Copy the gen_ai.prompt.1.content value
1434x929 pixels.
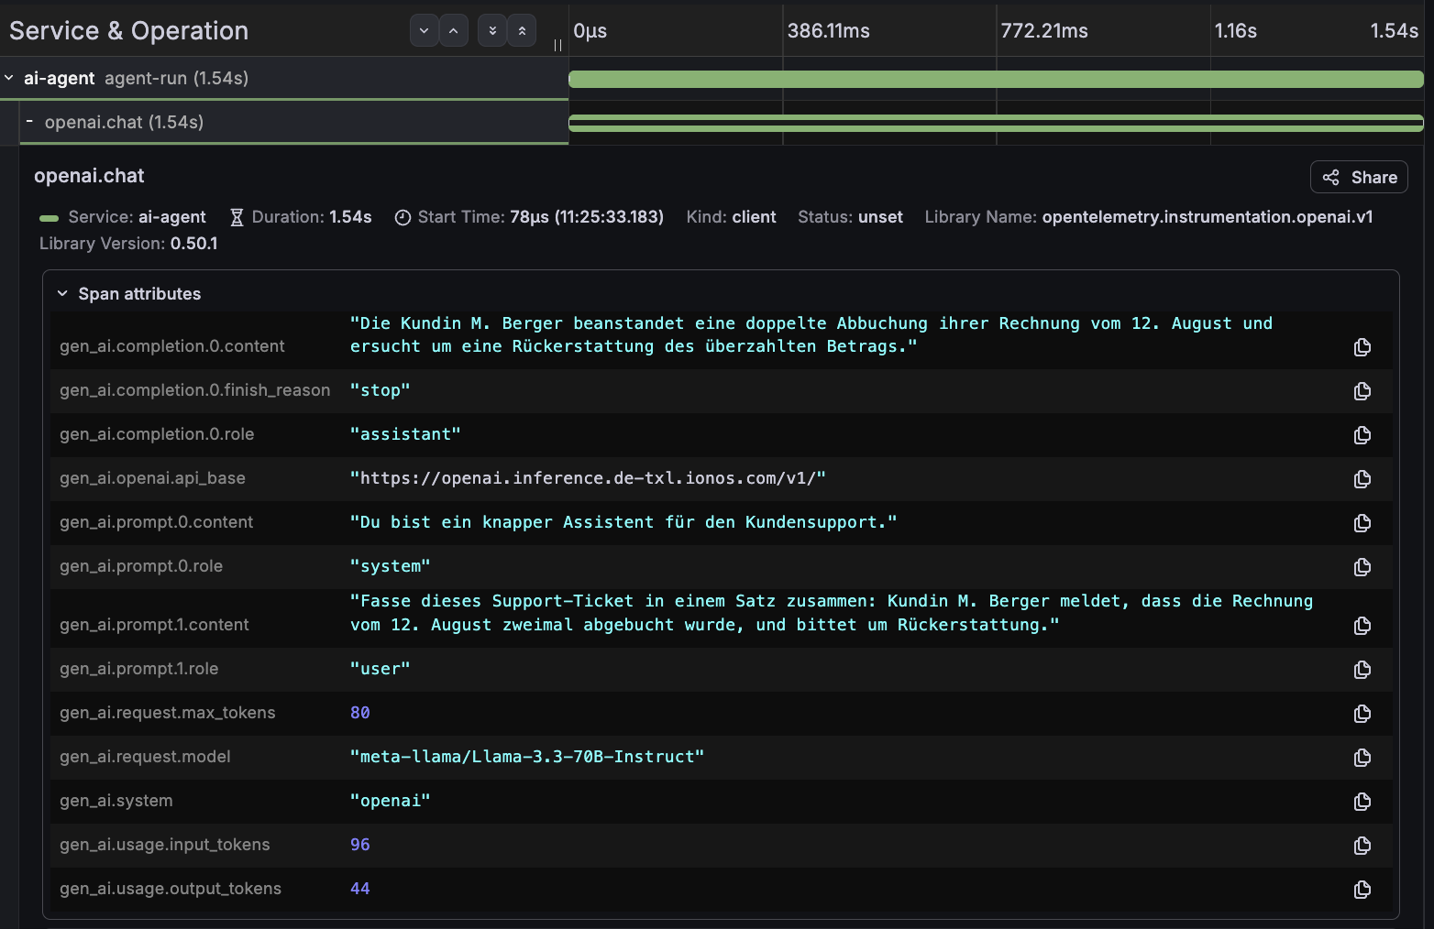click(x=1362, y=626)
